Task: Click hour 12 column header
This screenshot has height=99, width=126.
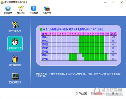Action: click(x=80, y=34)
